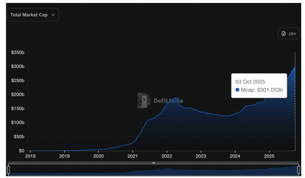Image resolution: width=305 pixels, height=178 pixels.
Task: Click the mini overview chart in range selector
Action: (154, 170)
